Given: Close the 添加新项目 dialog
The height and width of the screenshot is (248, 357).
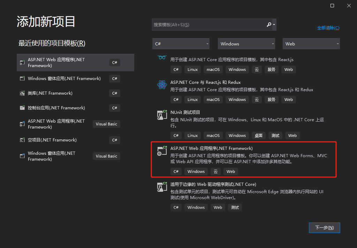Looking at the screenshot, I should point(349,6).
